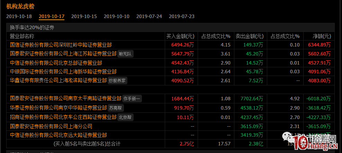The width and height of the screenshot is (342, 153).
Task: Click sell amount 3419.39万
Action: pos(252,135)
